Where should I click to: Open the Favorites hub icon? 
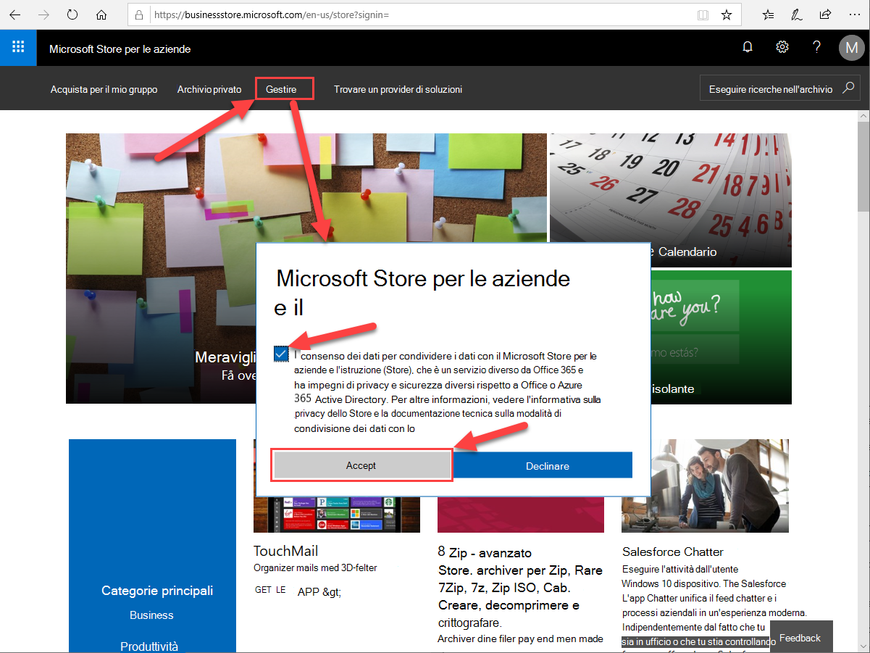(x=767, y=14)
